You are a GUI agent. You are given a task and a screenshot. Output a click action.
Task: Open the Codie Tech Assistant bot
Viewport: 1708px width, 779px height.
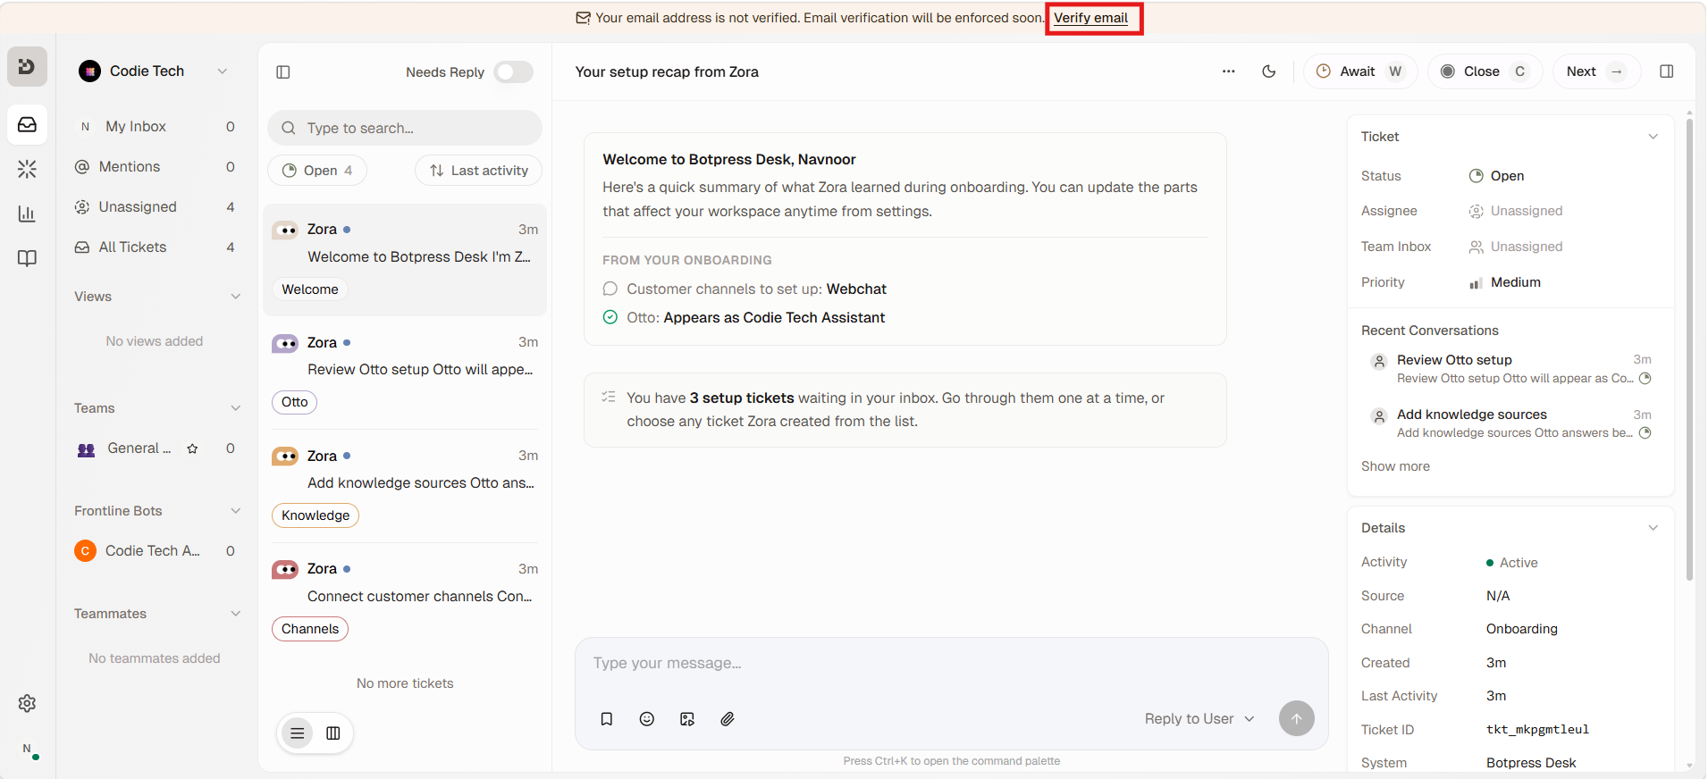(x=156, y=551)
